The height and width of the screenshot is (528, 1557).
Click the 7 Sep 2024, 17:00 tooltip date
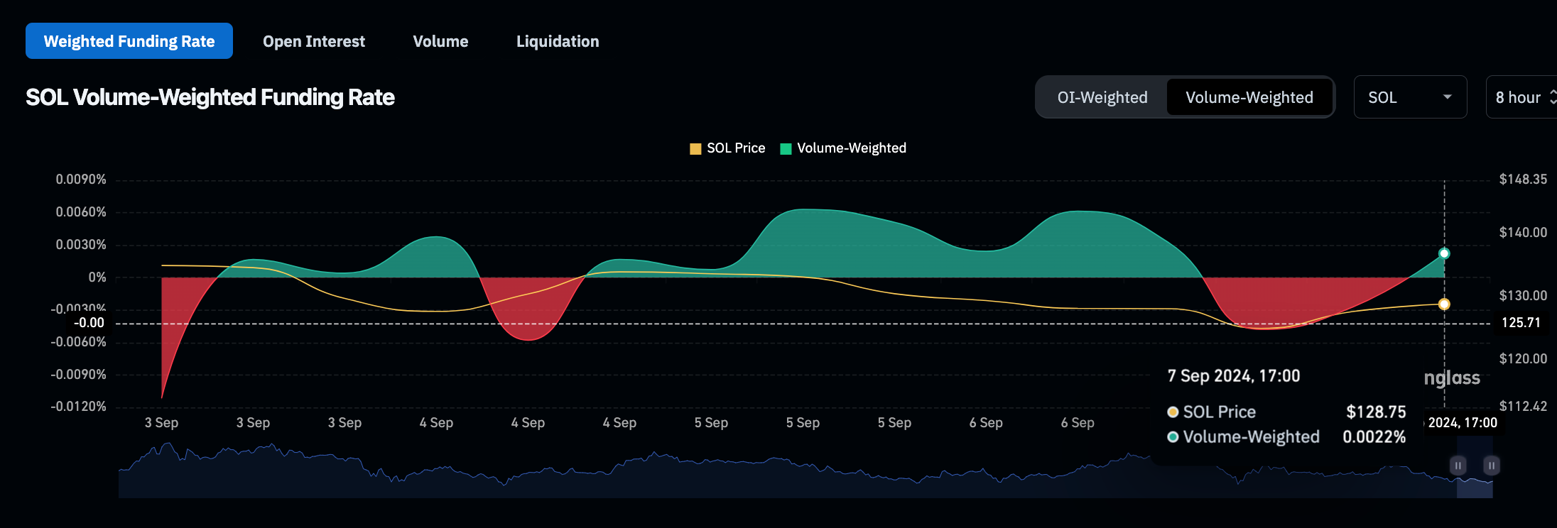1234,376
